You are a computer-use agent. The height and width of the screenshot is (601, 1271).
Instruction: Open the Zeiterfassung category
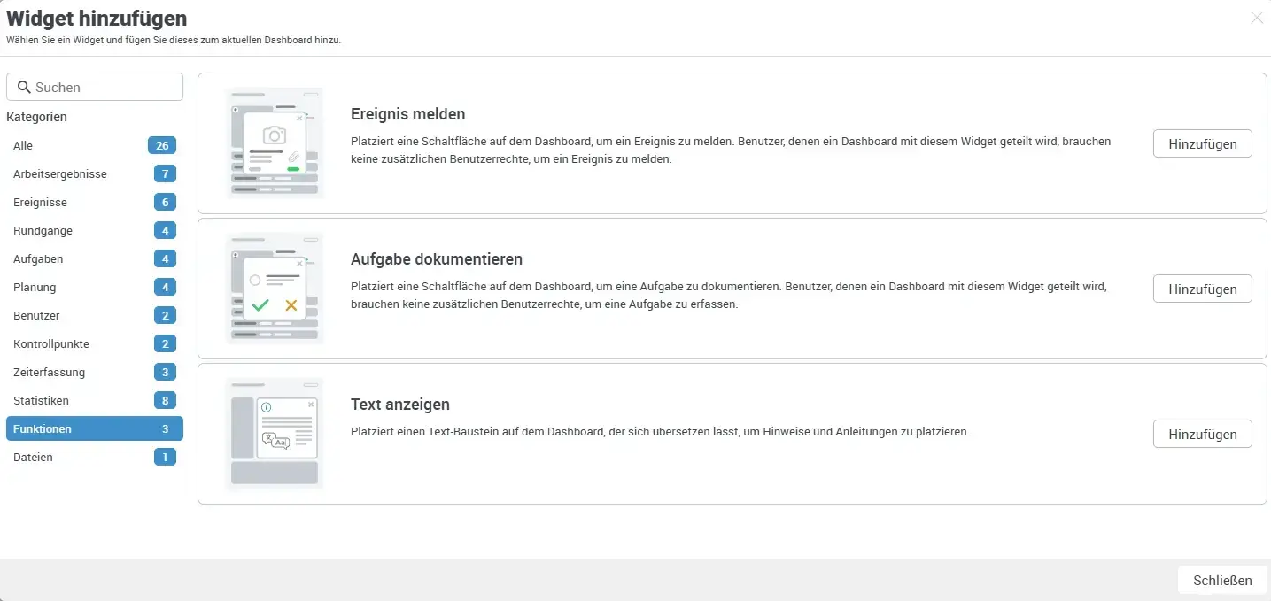[x=49, y=372]
